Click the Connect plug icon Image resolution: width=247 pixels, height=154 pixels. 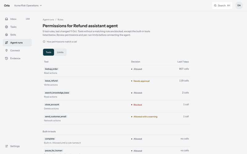coord(6,51)
